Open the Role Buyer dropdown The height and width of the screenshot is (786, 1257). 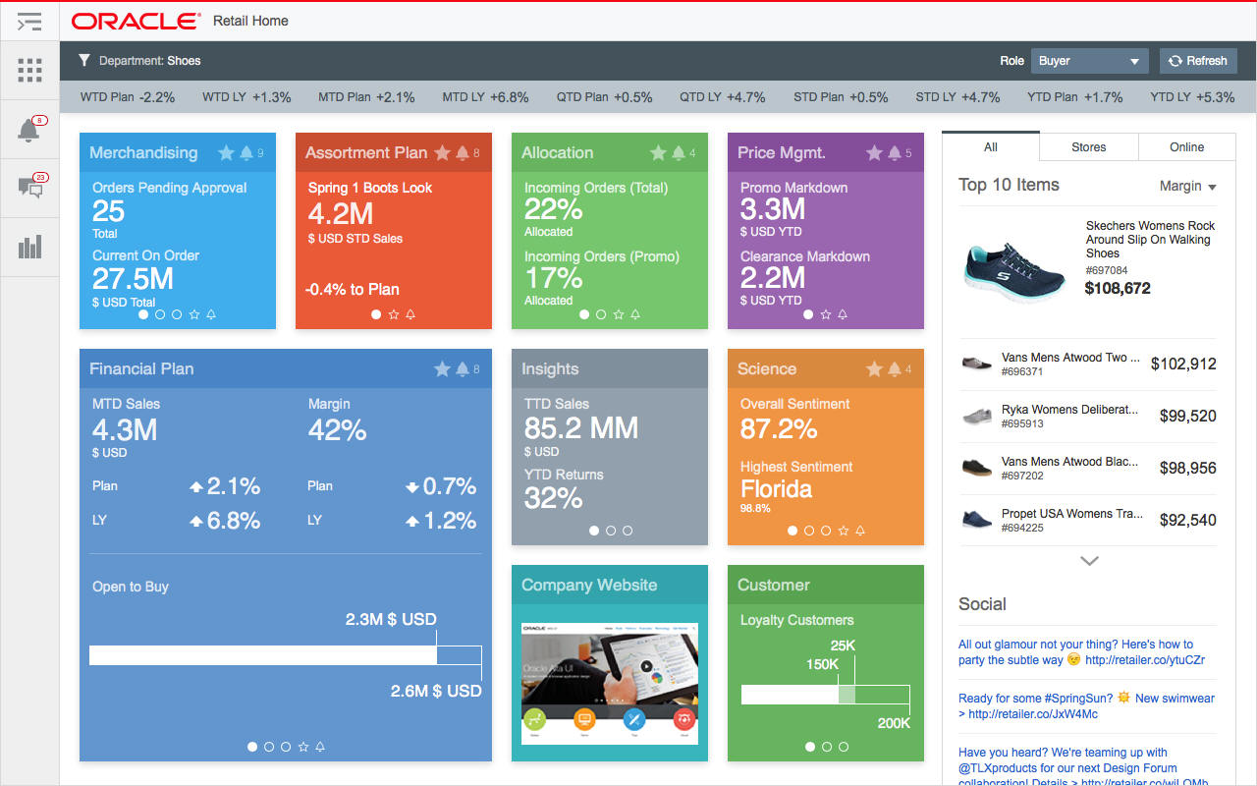tap(1089, 60)
